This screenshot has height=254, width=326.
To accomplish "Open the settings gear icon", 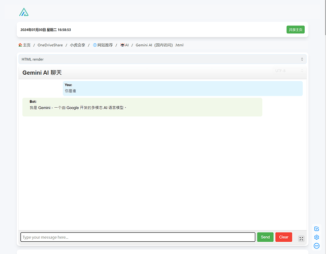I will 316,237.
